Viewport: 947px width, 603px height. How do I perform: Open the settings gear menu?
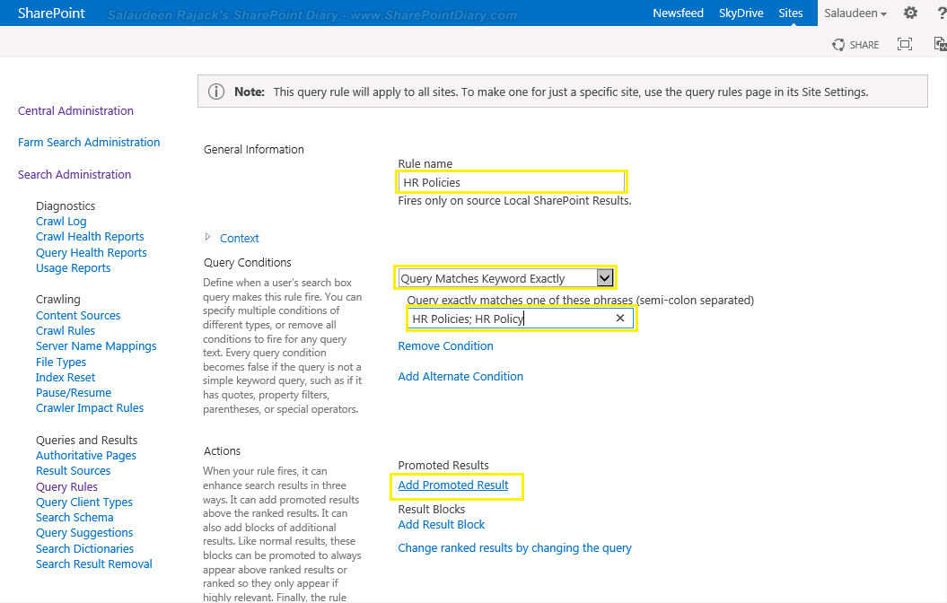(910, 13)
